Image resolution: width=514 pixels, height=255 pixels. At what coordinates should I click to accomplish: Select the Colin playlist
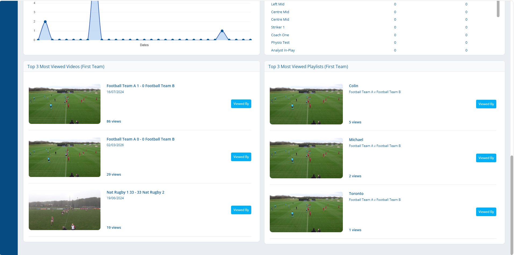click(353, 86)
